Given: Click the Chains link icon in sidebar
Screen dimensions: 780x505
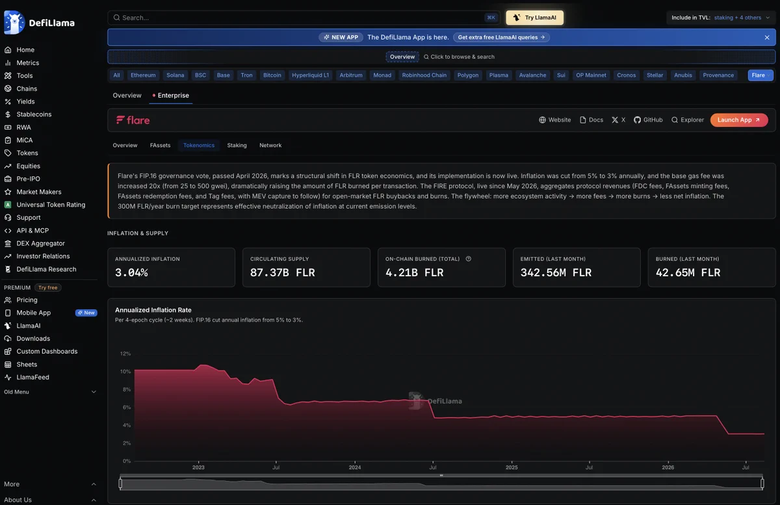Looking at the screenshot, I should [8, 88].
